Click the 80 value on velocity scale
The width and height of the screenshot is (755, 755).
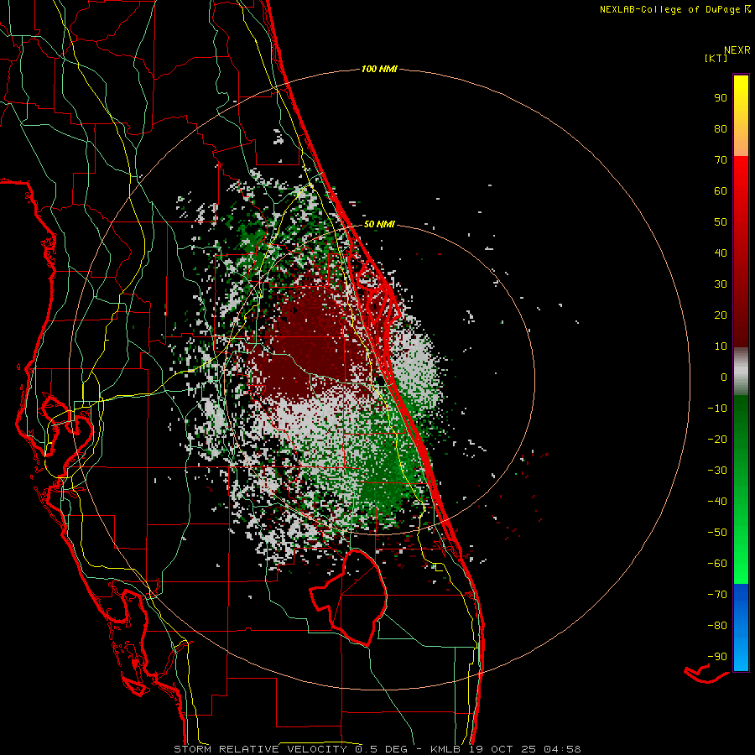(x=721, y=129)
